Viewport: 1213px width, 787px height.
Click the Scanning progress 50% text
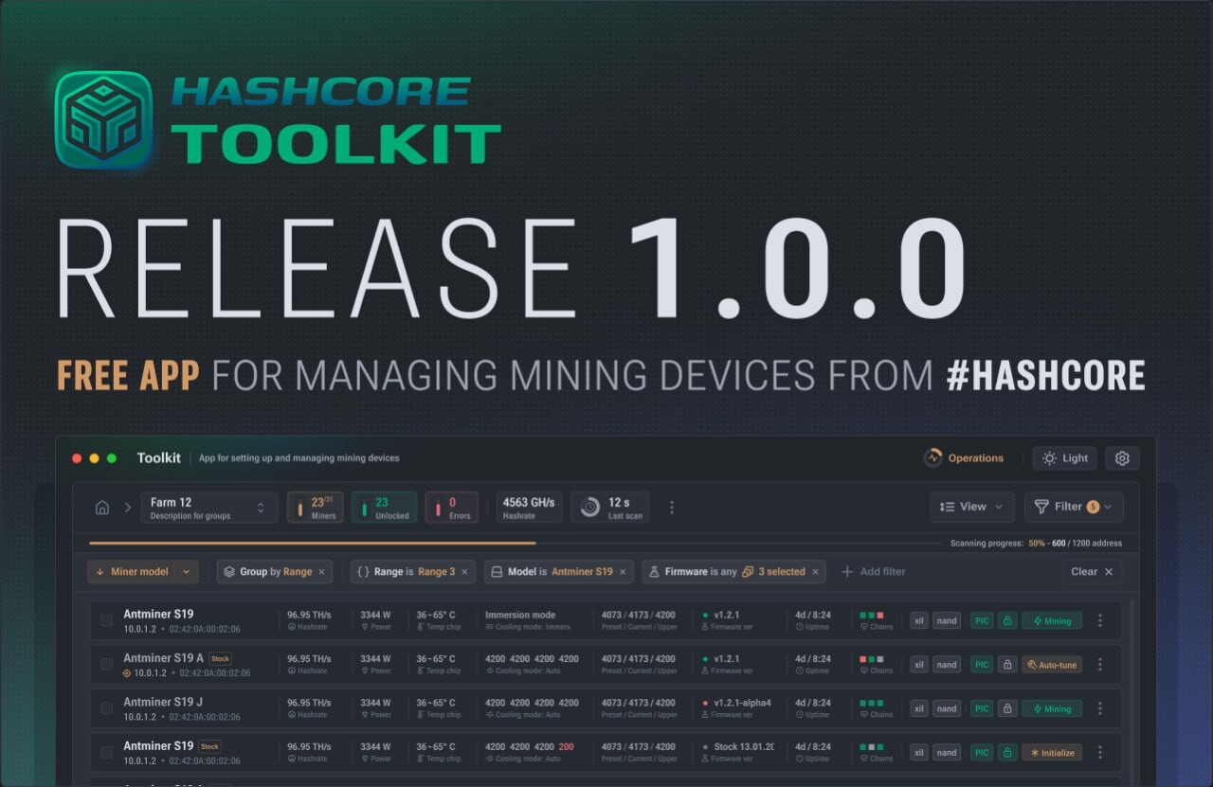(1036, 544)
